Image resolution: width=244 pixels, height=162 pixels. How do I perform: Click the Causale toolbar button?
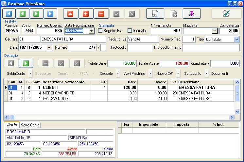point(106,73)
